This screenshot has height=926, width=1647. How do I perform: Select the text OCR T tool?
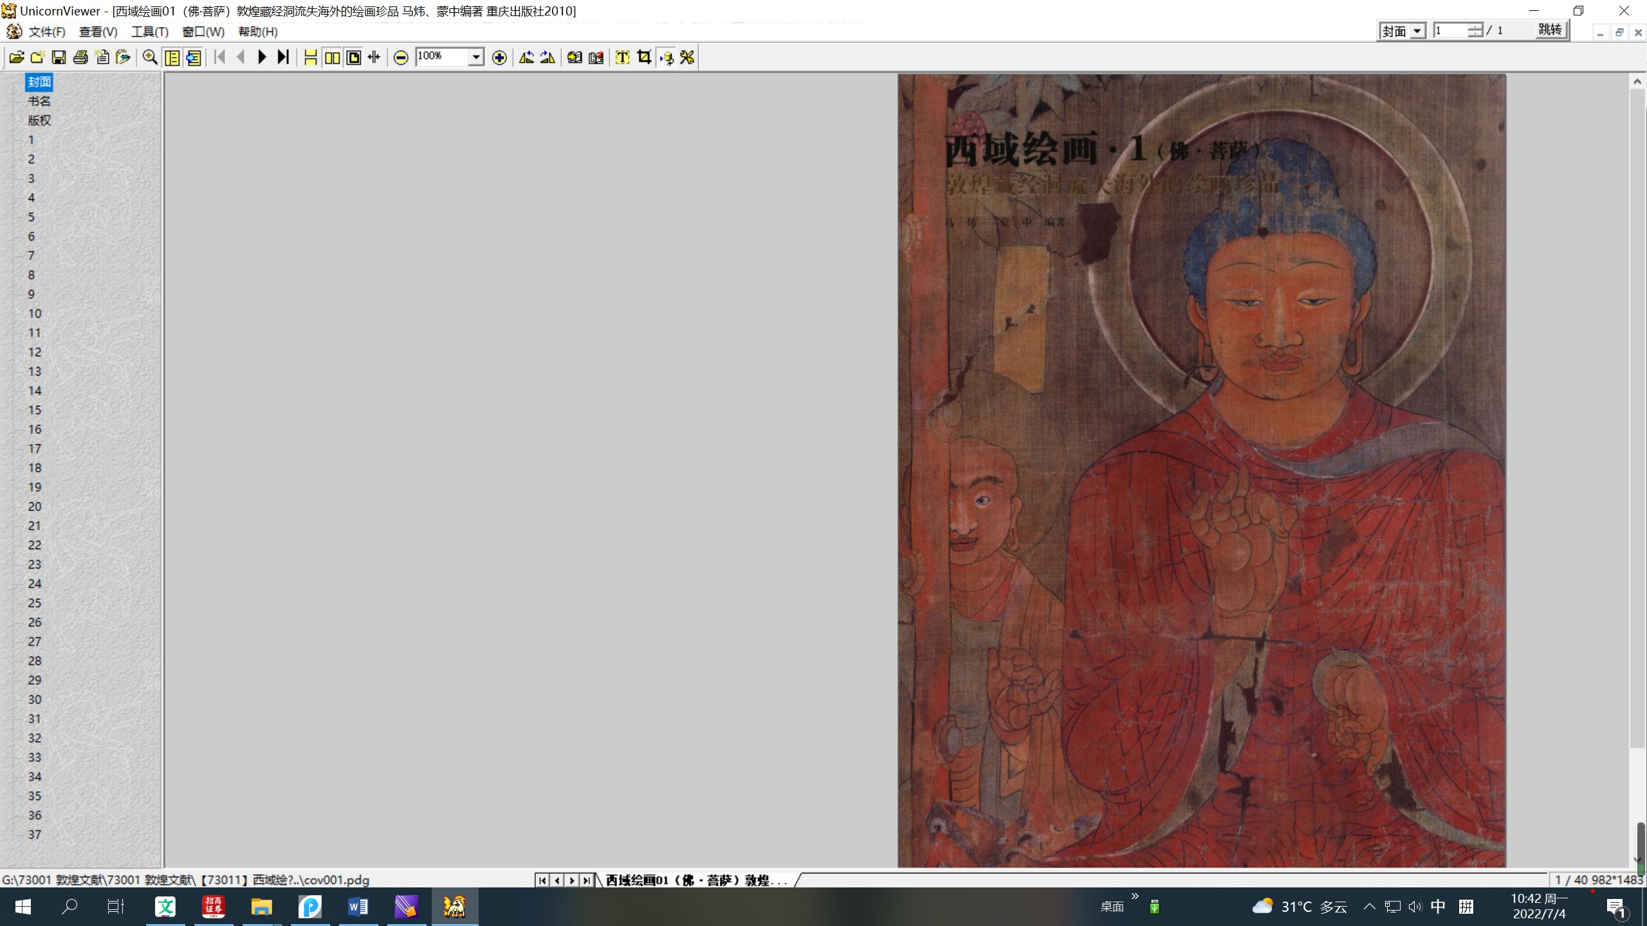coord(622,57)
